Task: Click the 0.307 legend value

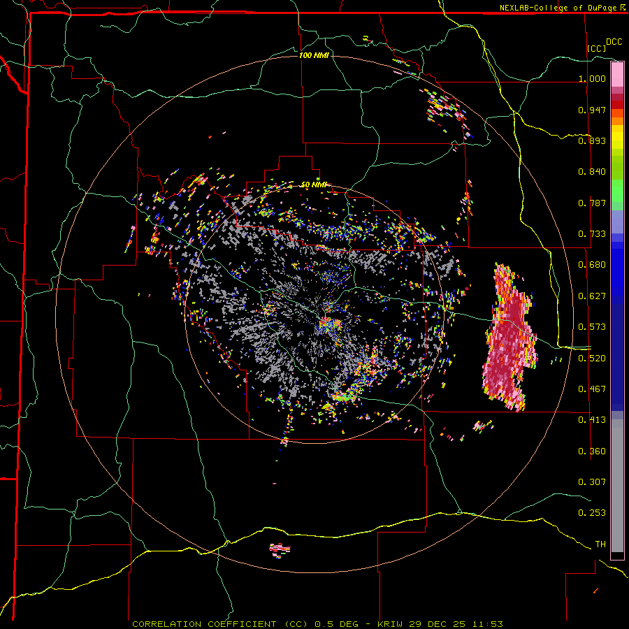Action: click(592, 482)
